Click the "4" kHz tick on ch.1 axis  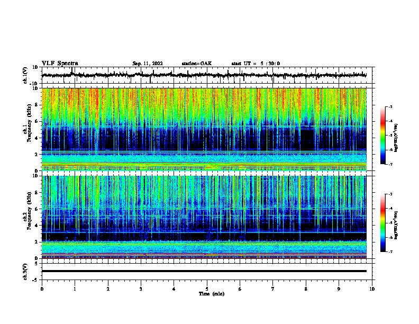tap(37, 138)
